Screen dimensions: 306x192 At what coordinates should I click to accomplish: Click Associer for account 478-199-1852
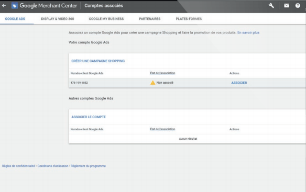(x=239, y=83)
